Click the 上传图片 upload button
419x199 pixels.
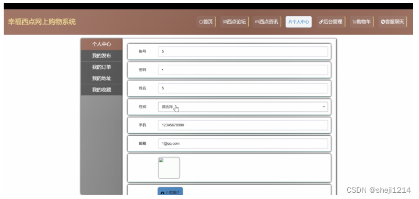coord(170,191)
